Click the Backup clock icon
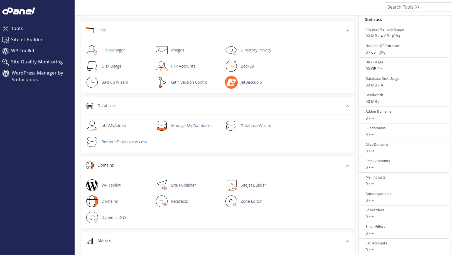 pos(231,66)
